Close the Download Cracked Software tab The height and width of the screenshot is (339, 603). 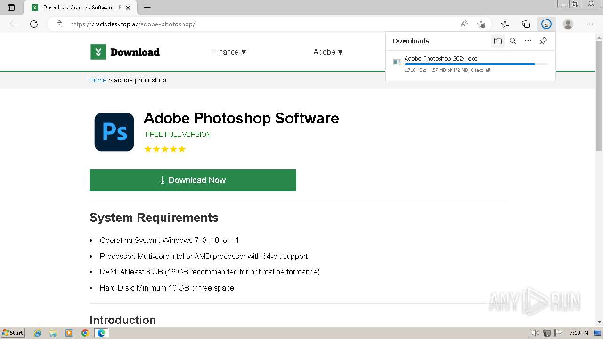pos(128,8)
